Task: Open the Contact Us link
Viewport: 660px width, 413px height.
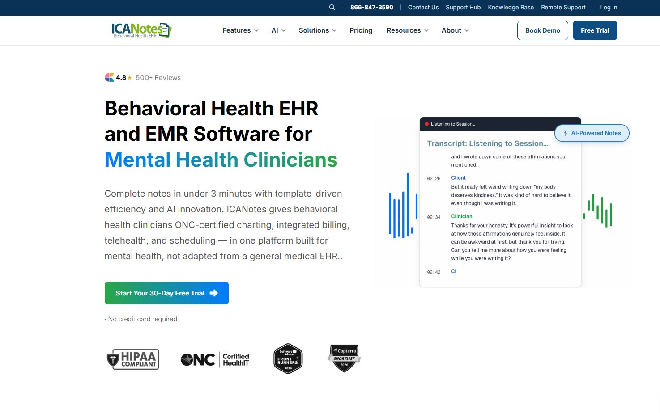Action: coord(423,7)
